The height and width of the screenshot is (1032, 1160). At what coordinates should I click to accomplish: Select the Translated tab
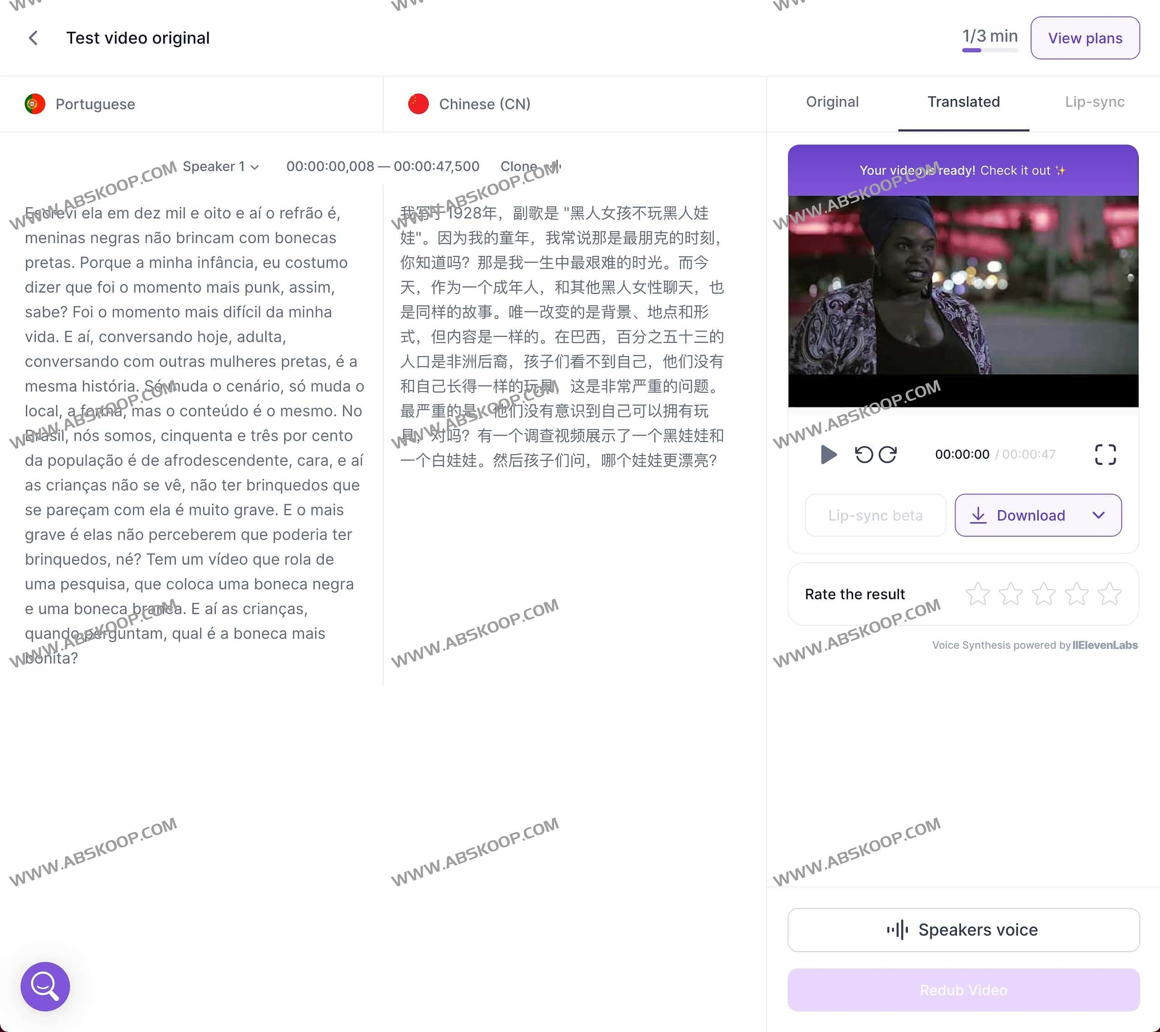[x=963, y=102]
